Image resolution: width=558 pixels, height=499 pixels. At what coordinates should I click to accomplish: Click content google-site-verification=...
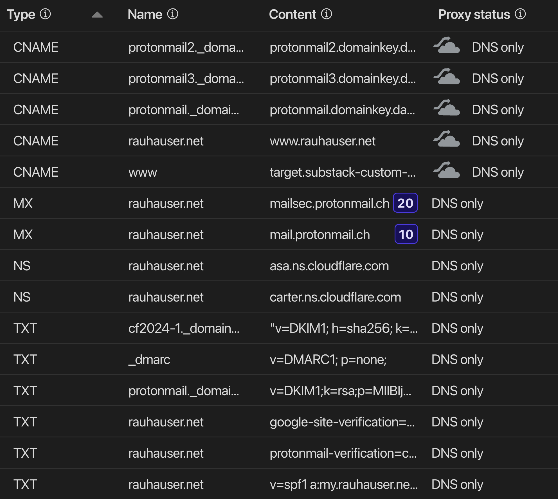click(x=342, y=422)
